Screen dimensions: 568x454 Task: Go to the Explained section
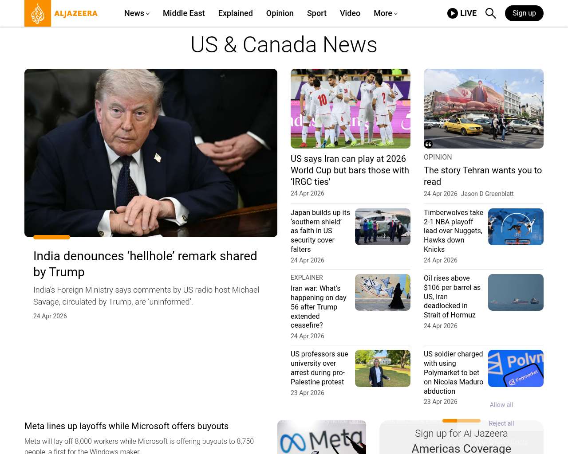(236, 13)
